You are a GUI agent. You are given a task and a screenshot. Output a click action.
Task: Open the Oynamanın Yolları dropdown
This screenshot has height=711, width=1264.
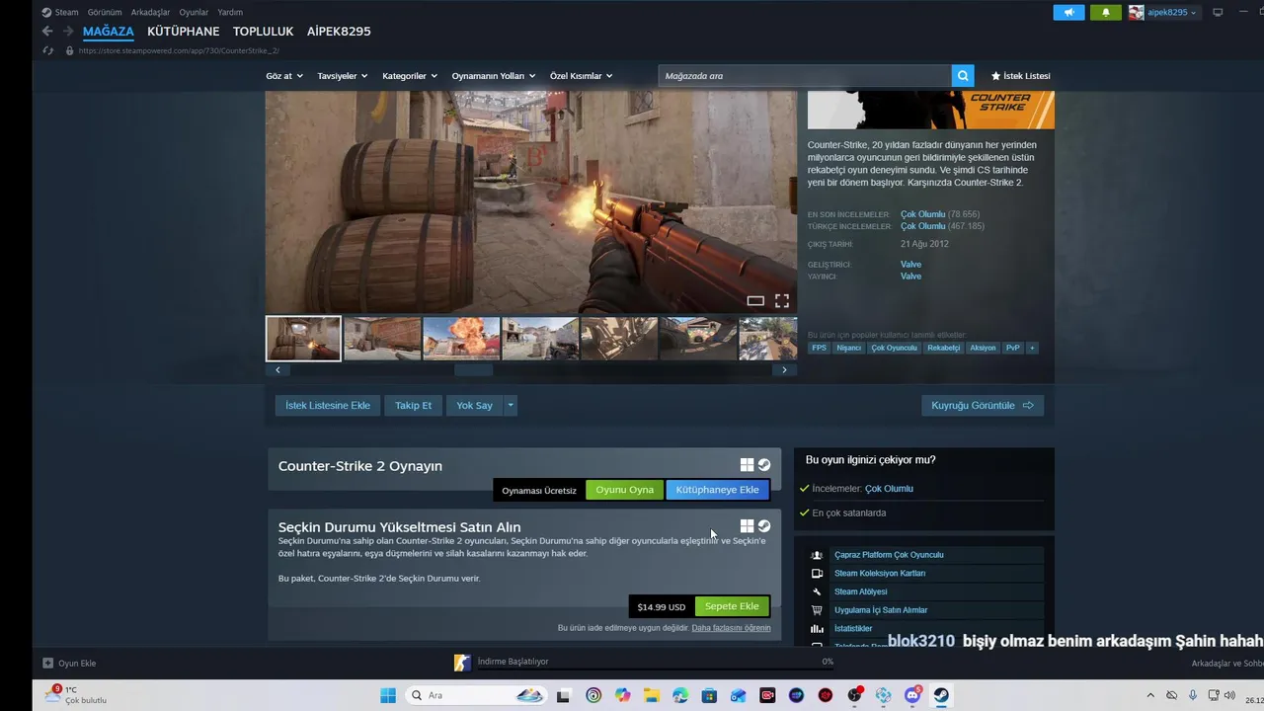494,76
